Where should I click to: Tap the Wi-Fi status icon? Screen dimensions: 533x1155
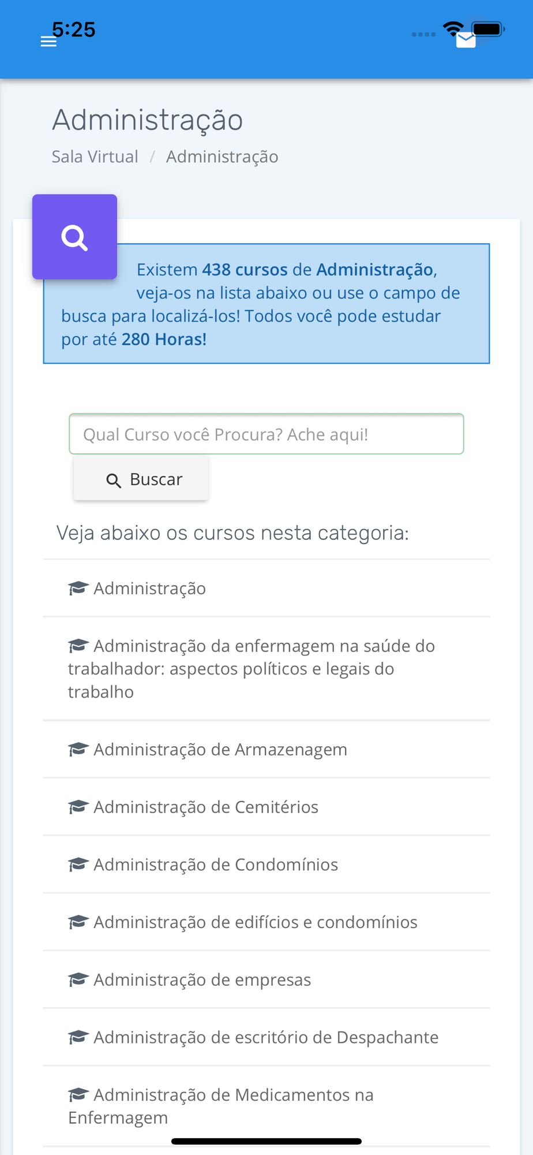[453, 28]
